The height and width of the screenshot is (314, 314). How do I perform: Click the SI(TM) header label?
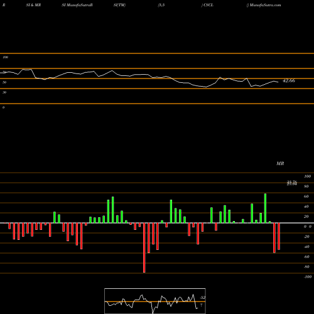click(119, 5)
